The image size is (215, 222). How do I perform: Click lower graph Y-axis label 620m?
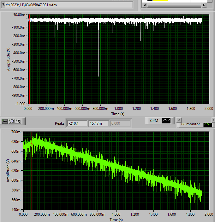(x=16, y=171)
